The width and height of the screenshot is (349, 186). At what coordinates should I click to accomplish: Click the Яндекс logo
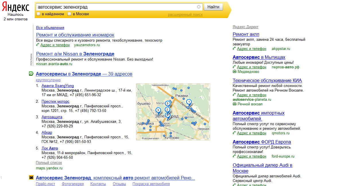(x=15, y=7)
